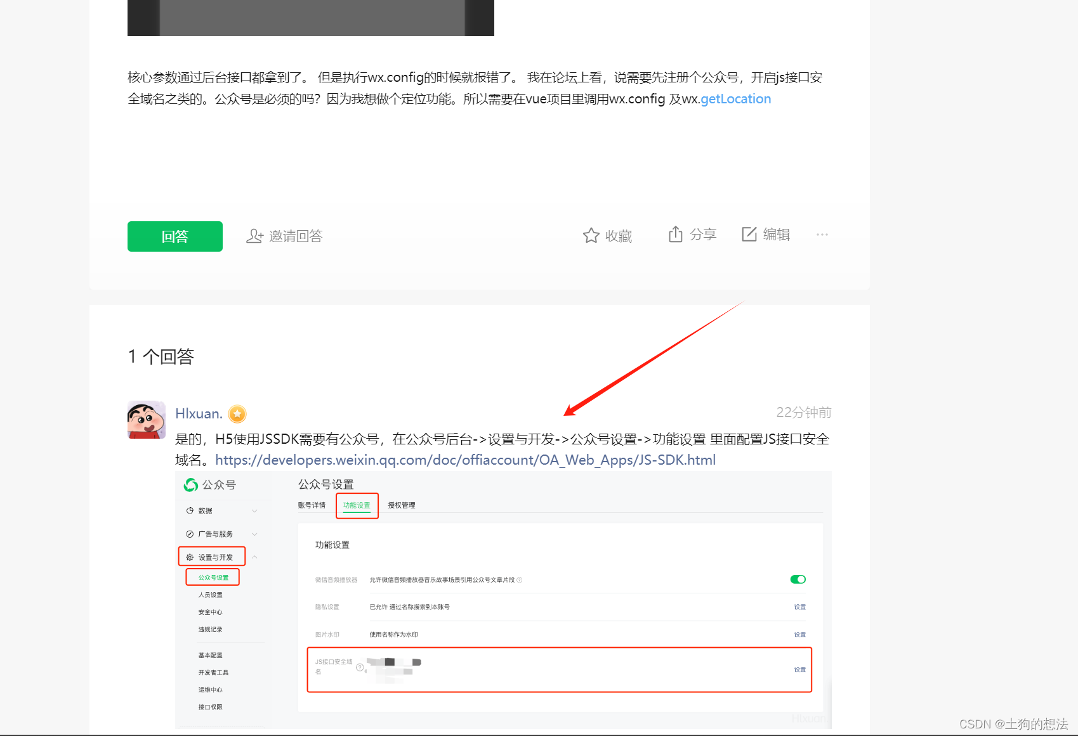This screenshot has width=1078, height=736.
Task: Click the info icon after 公众号文章片段
Action: coord(520,579)
